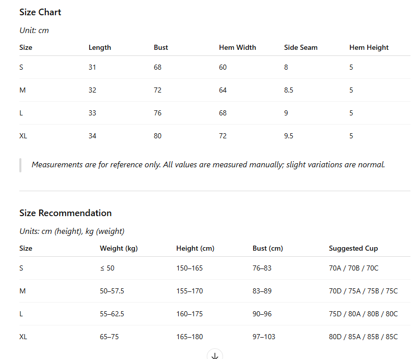This screenshot has height=359, width=414.
Task: Click the scroll-down arrow button
Action: pos(215,355)
